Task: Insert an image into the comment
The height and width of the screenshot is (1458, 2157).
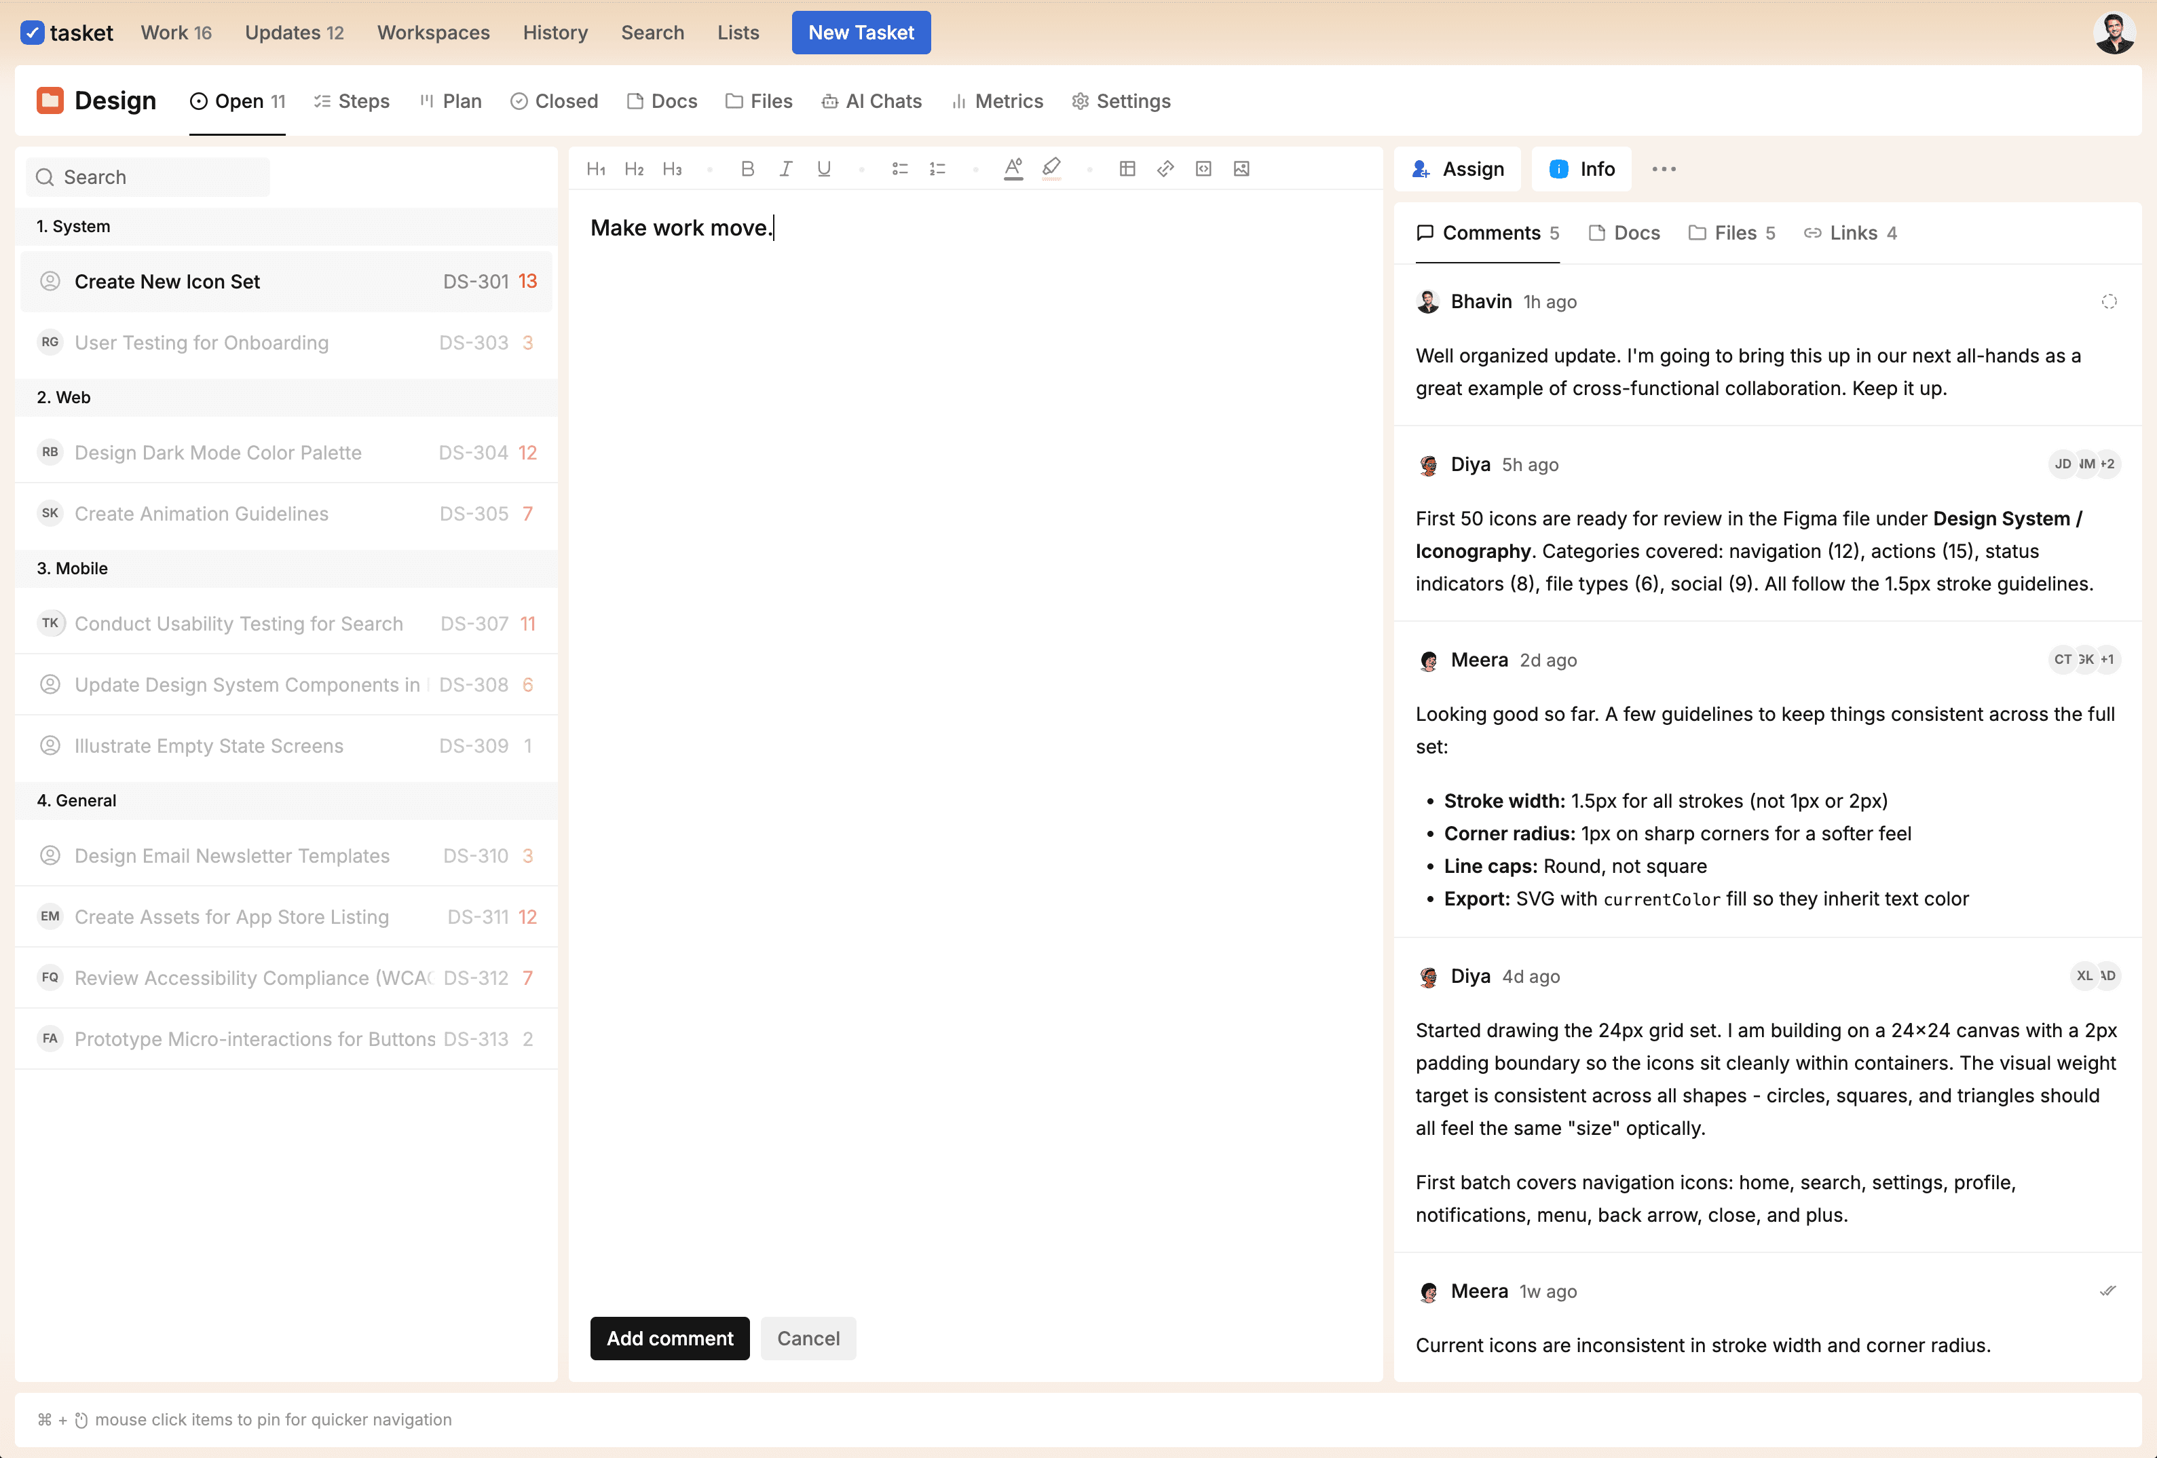Action: click(1241, 169)
